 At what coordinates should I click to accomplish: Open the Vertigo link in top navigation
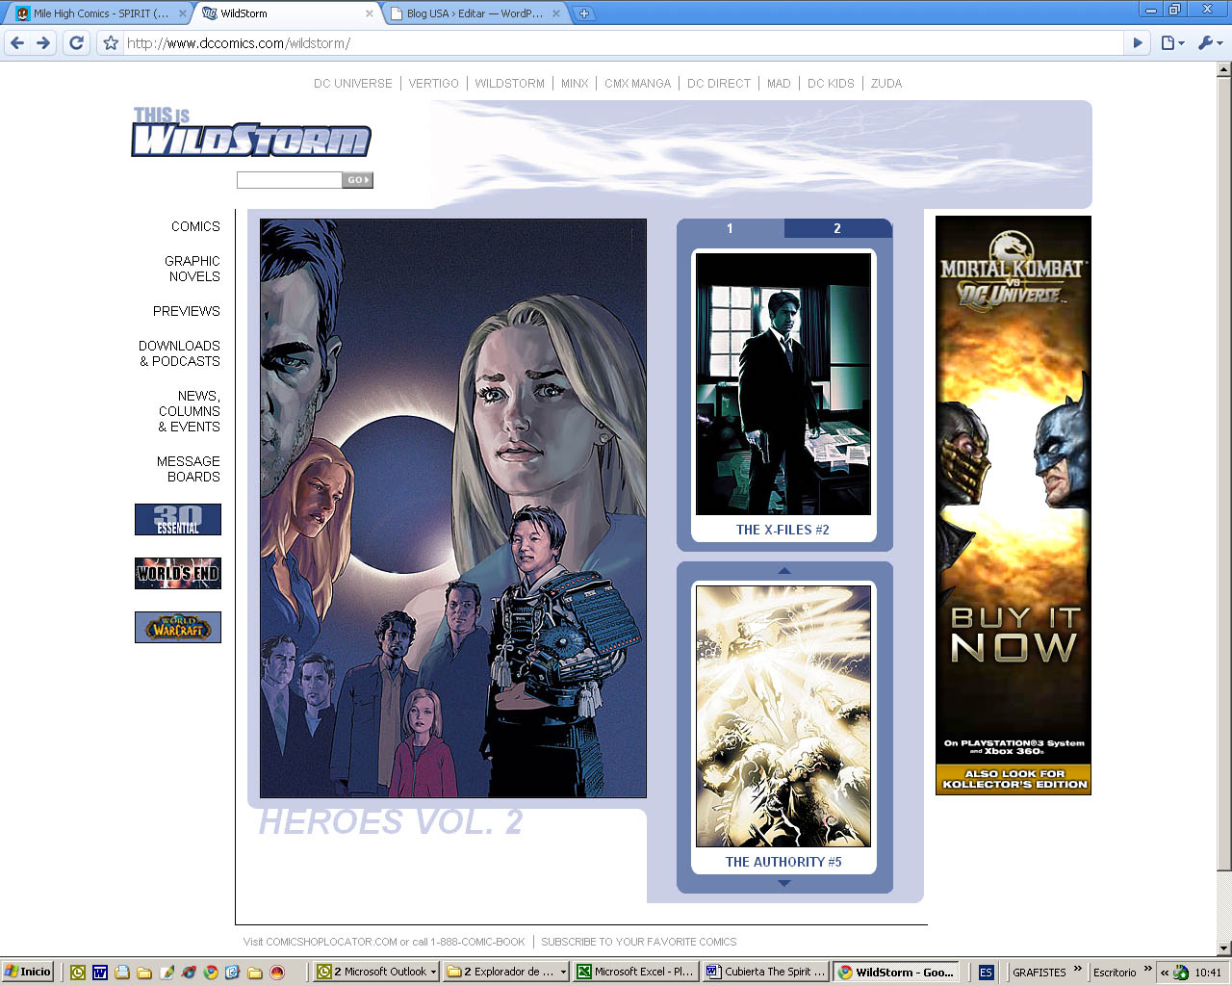click(x=433, y=84)
